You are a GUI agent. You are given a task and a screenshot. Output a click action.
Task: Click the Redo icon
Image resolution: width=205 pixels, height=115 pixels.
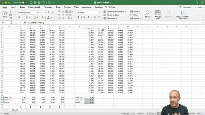pyautogui.click(x=49, y=3)
